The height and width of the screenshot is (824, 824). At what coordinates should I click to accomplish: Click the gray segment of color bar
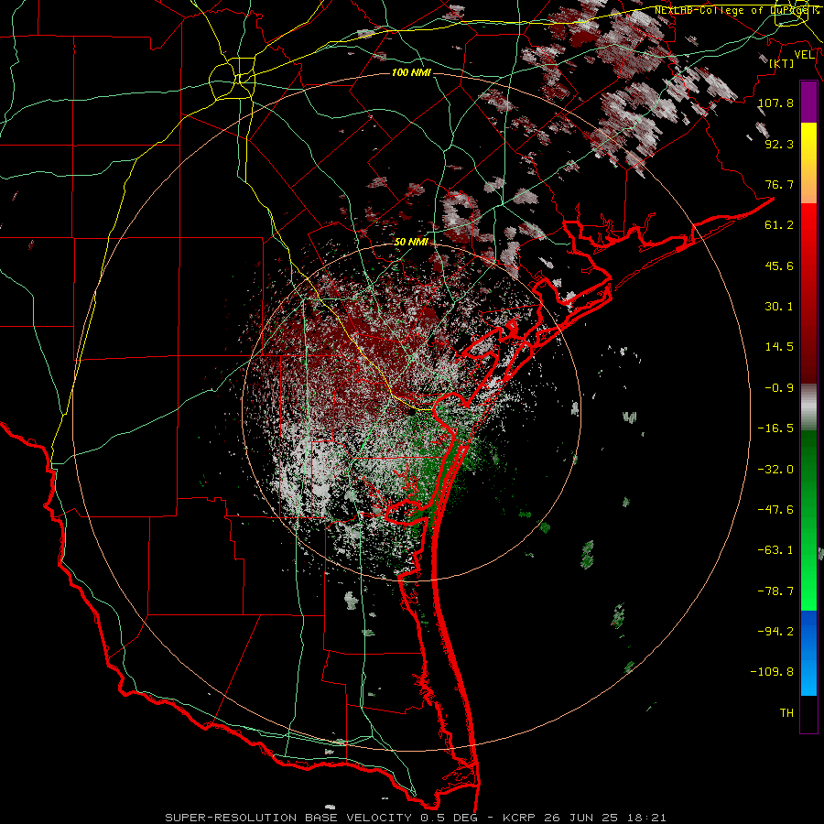click(808, 406)
